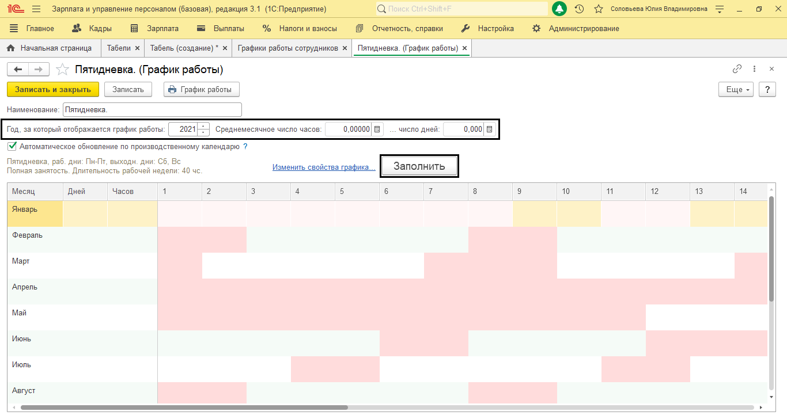Viewport: 787px width, 419px height.
Task: Open the notifications bell icon
Action: 559,9
